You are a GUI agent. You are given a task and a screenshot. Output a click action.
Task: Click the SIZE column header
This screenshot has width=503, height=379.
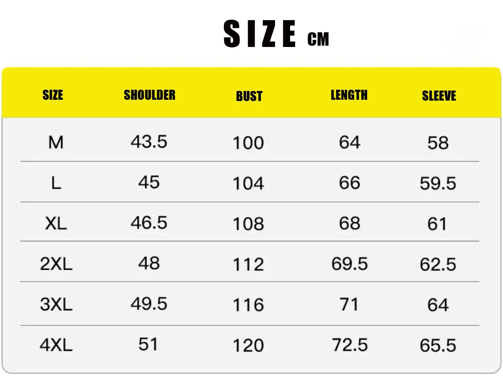53,95
